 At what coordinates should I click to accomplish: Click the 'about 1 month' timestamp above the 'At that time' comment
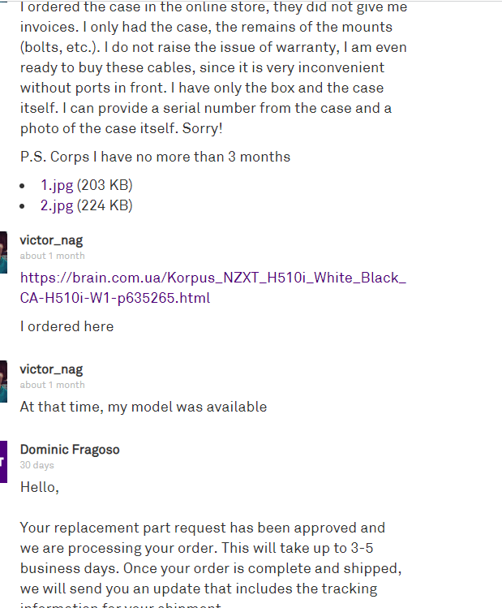(x=52, y=385)
